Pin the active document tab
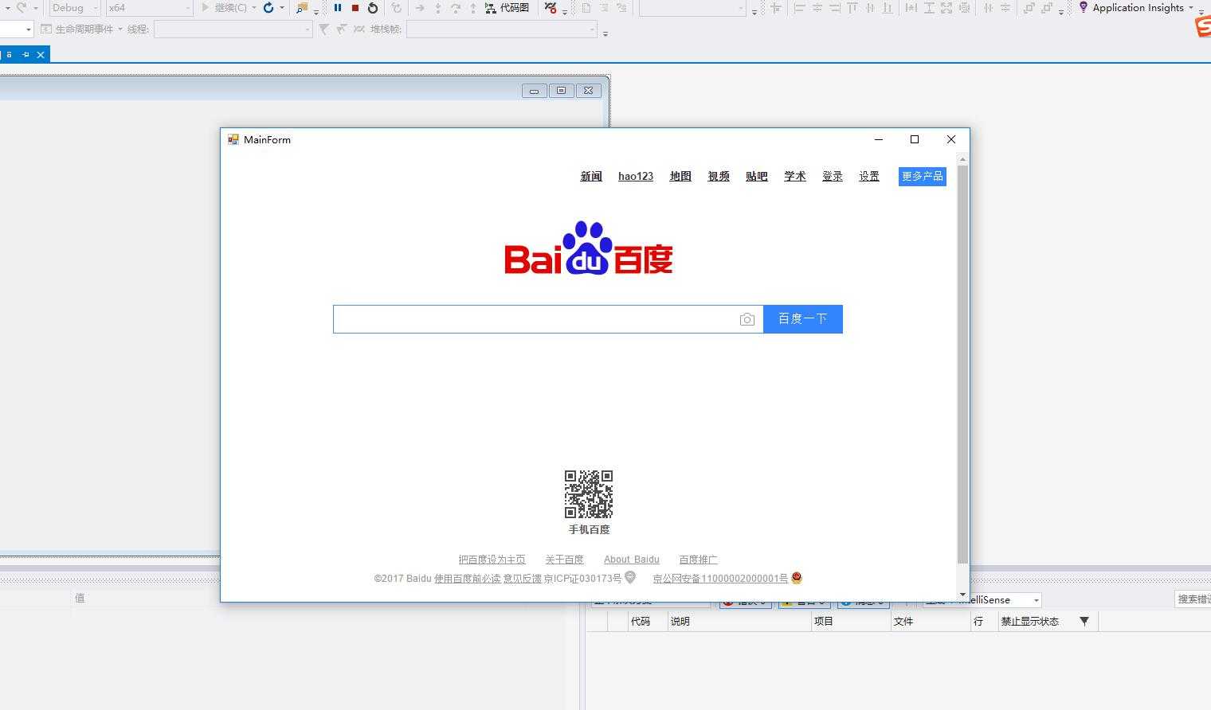This screenshot has height=710, width=1211. click(x=25, y=55)
